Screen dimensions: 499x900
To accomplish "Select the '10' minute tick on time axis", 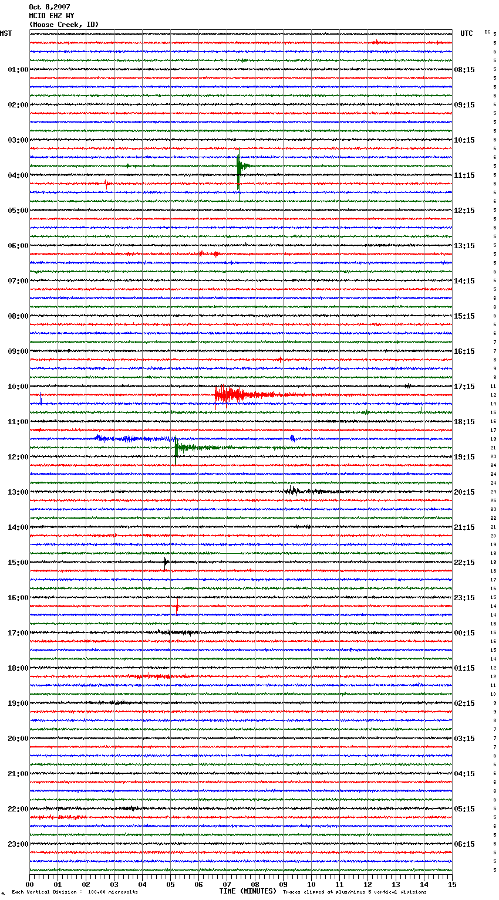I will 311,884.
